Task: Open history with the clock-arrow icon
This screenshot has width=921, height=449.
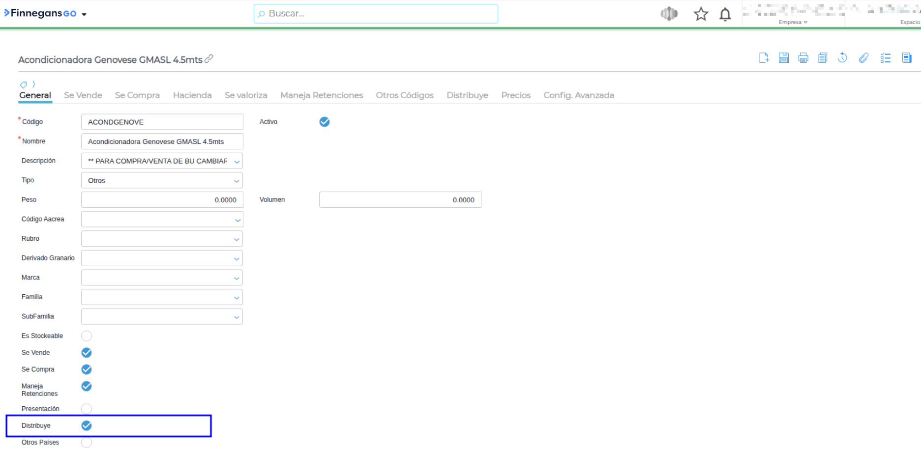Action: pos(842,58)
